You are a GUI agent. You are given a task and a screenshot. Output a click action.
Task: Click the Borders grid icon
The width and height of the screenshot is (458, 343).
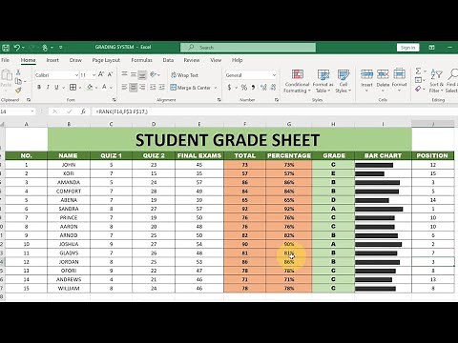73,87
